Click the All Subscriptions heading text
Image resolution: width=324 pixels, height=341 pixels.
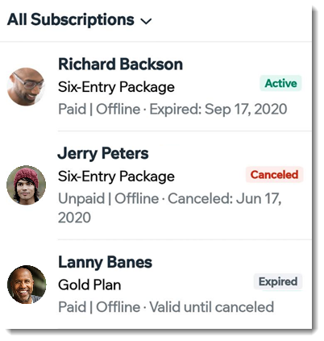pos(71,20)
